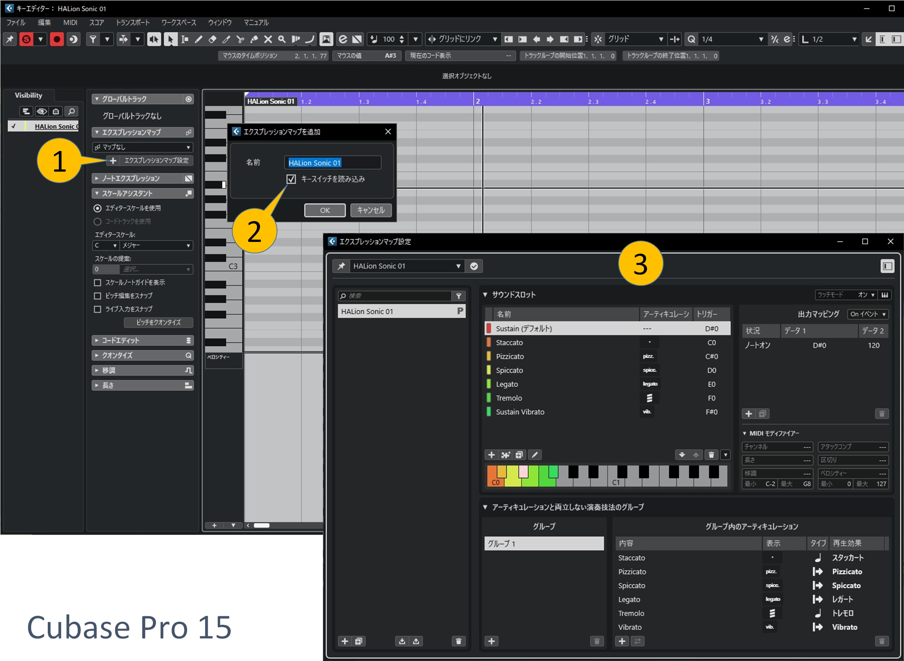
Task: Click the red Sustain slot color swatch
Action: pos(488,328)
